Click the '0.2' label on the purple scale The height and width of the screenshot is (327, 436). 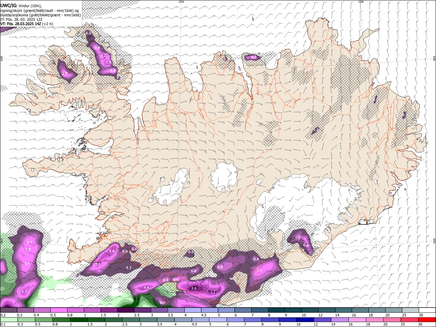[x=3, y=315]
